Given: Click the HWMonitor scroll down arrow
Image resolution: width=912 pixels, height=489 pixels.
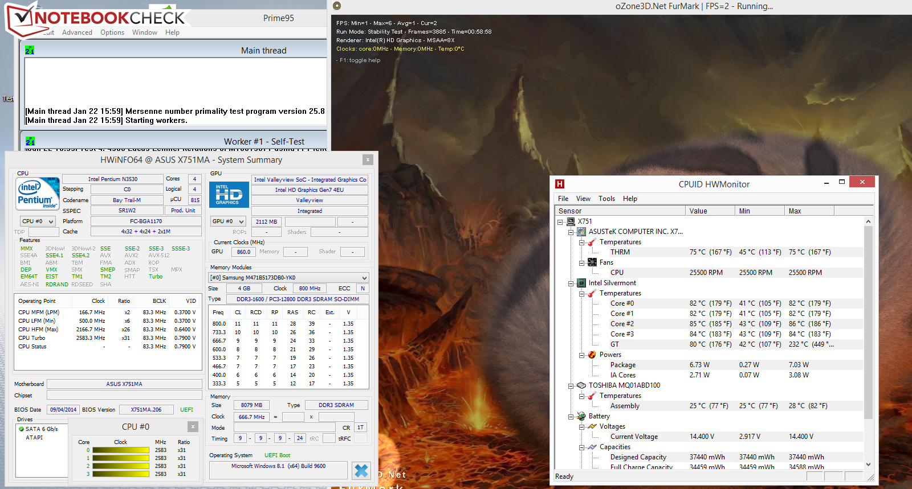Looking at the screenshot, I should coord(869,465).
